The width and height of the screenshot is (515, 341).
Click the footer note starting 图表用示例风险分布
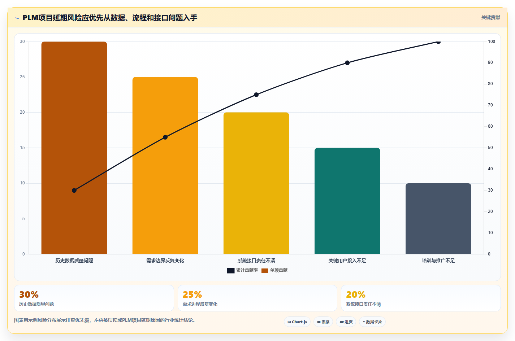click(x=106, y=320)
